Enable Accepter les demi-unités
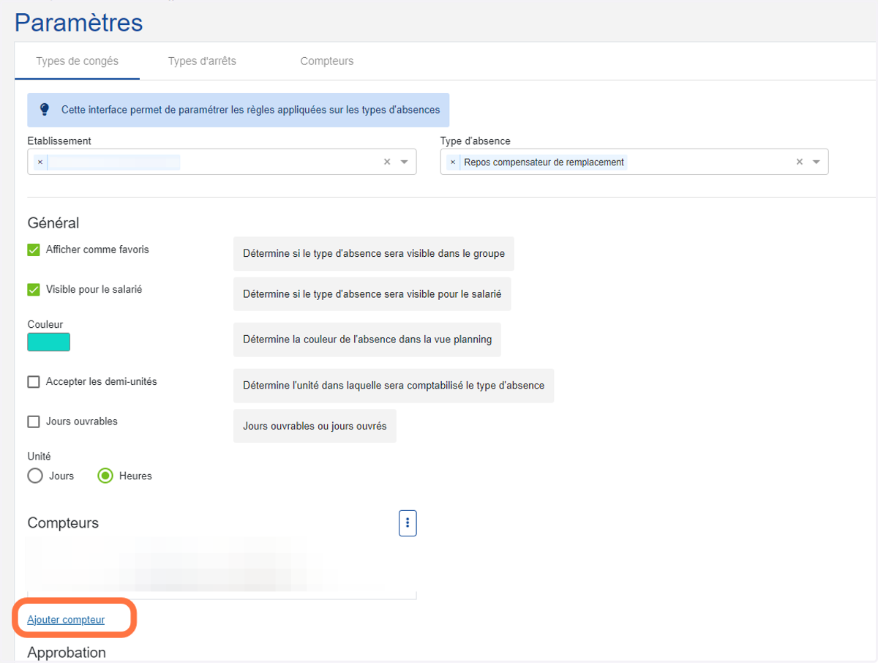Image resolution: width=878 pixels, height=663 pixels. click(34, 382)
